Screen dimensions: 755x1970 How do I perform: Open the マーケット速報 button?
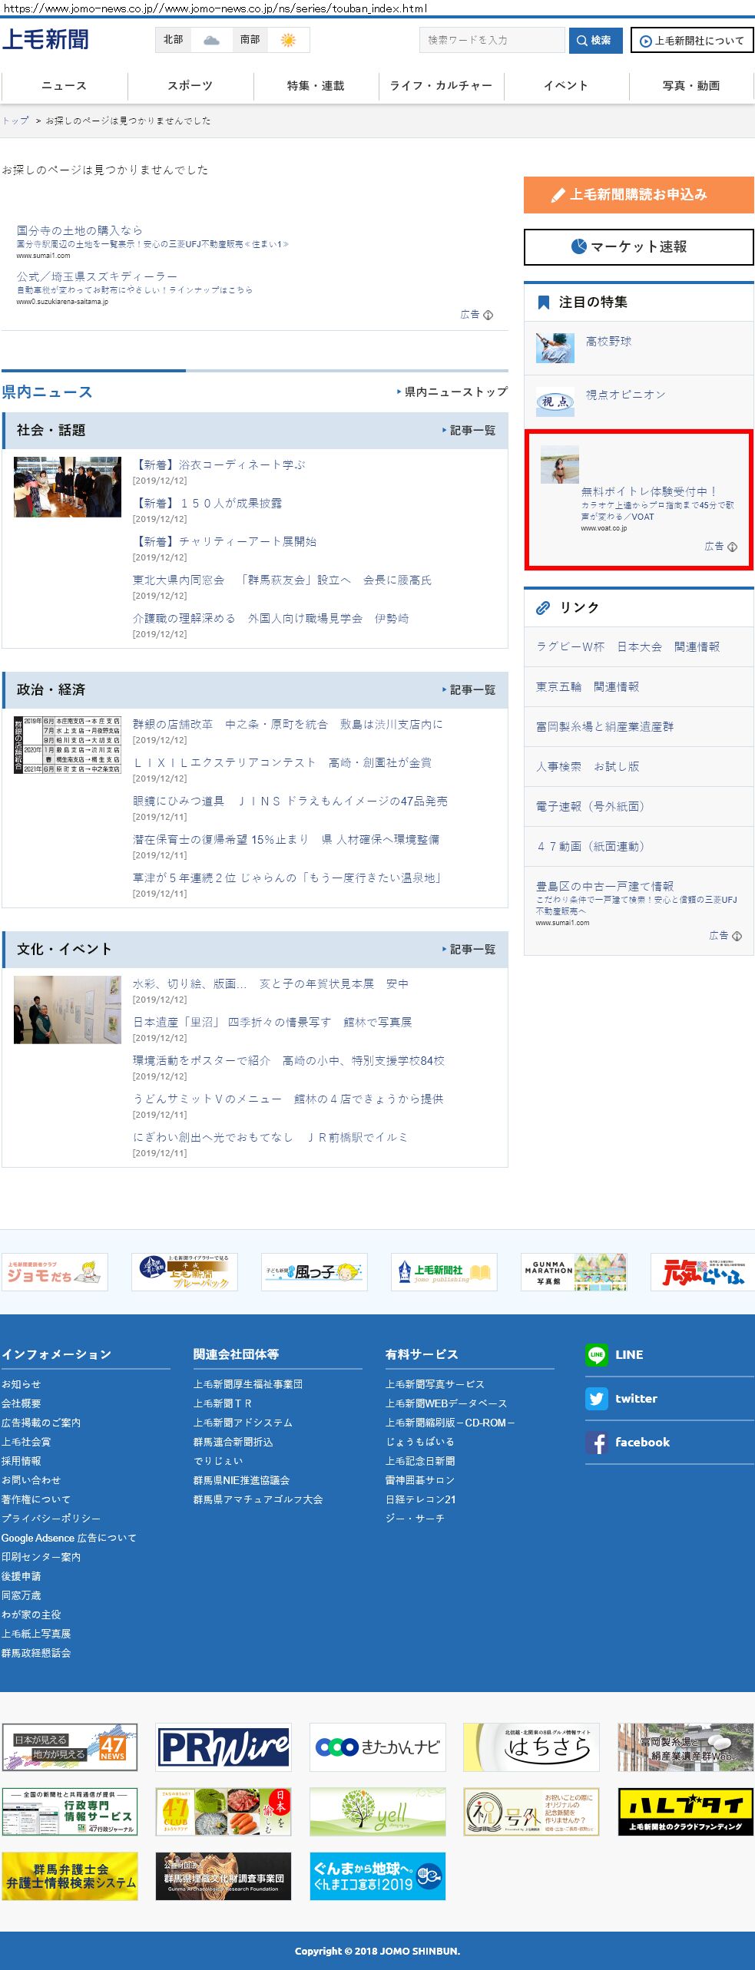coord(638,247)
